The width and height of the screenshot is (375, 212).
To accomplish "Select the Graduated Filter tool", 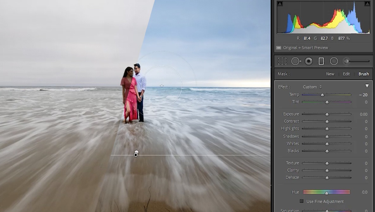I will pyautogui.click(x=321, y=61).
